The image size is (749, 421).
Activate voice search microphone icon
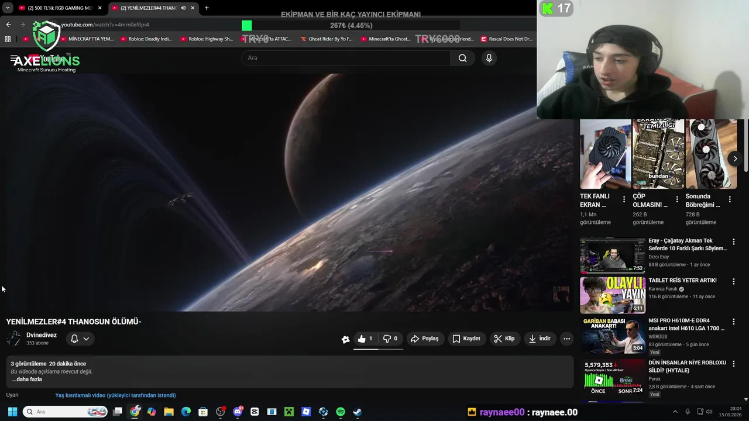(x=489, y=58)
